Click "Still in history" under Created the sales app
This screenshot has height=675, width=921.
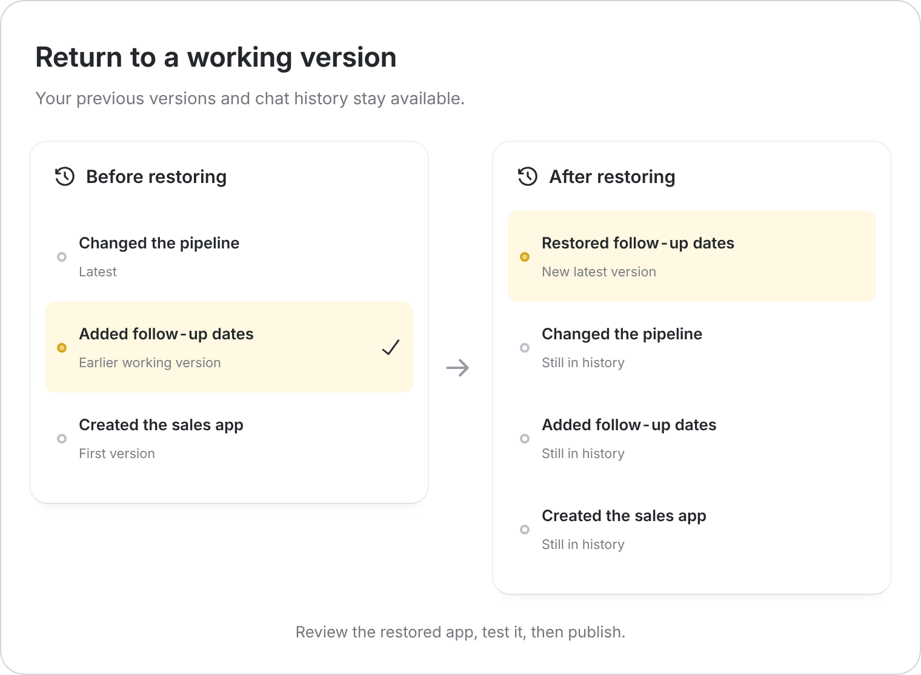tap(583, 545)
